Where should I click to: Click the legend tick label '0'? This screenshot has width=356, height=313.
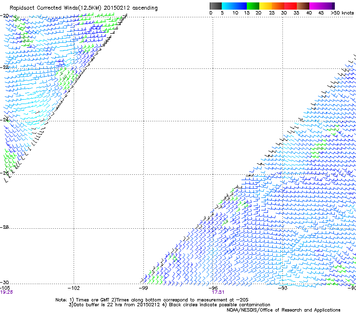211,13
